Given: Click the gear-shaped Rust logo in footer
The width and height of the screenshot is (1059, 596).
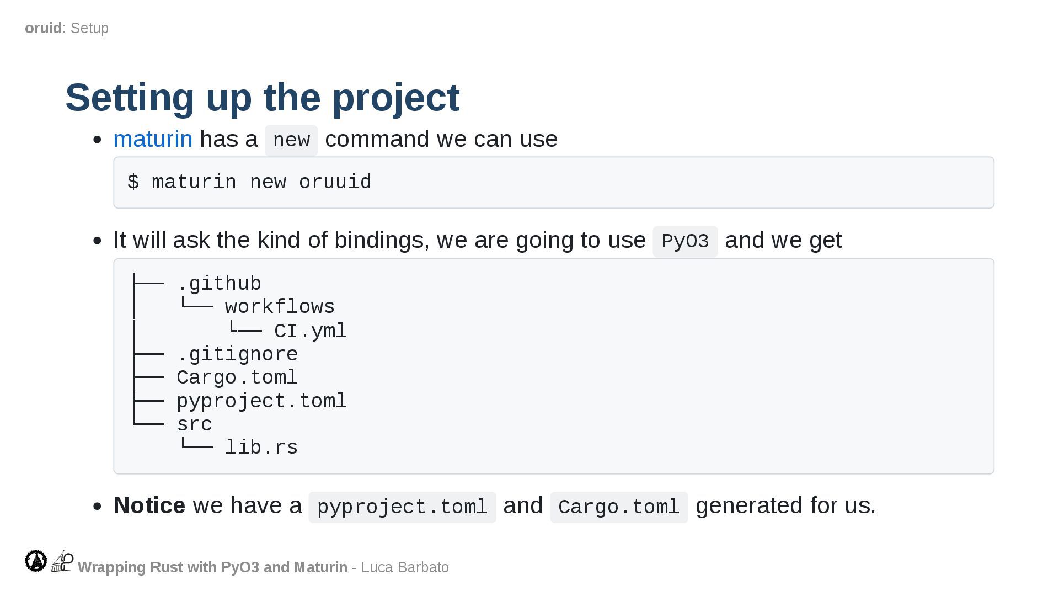Looking at the screenshot, I should tap(36, 561).
